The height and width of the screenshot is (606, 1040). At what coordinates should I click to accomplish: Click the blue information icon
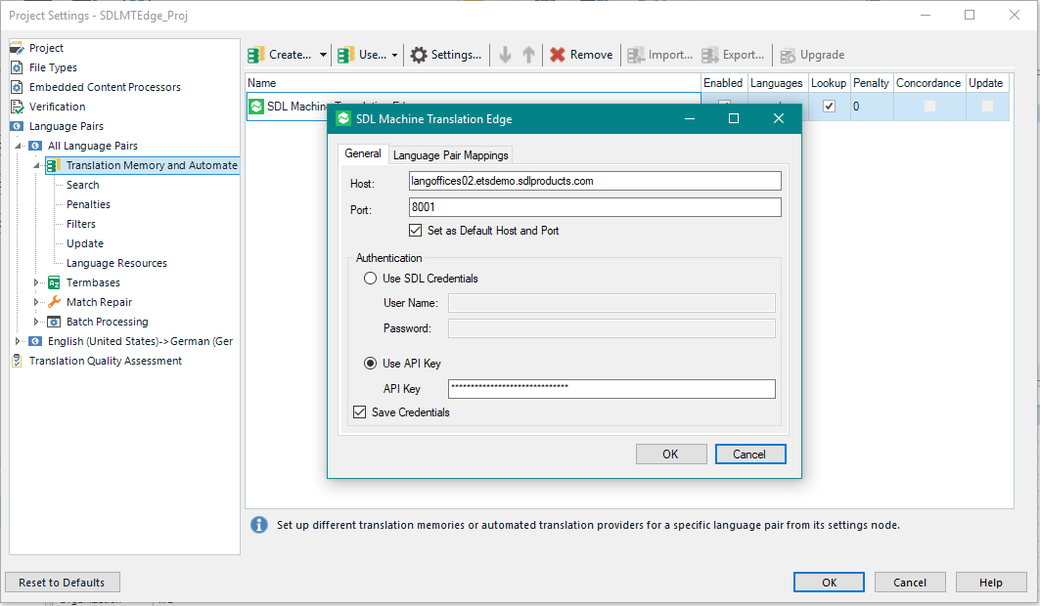point(259,525)
